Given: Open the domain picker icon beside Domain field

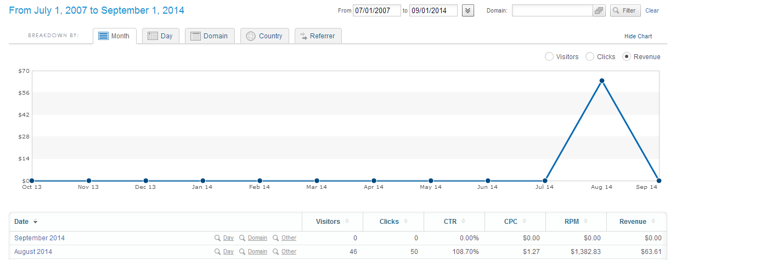Looking at the screenshot, I should pos(599,10).
